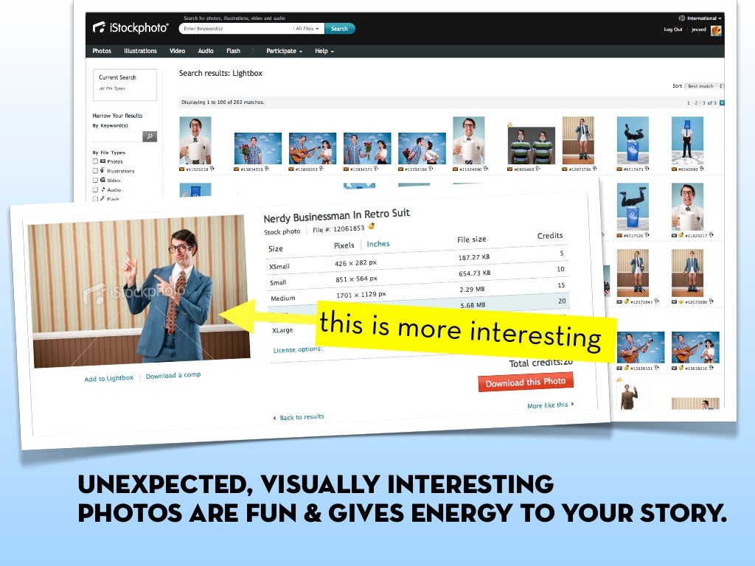Click the crown icon beside #13839331

(627, 368)
